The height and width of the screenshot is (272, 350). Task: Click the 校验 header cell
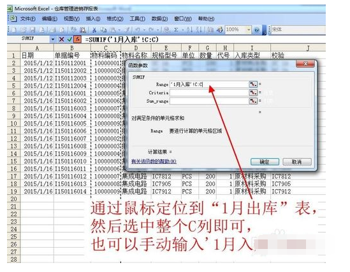[298, 56]
